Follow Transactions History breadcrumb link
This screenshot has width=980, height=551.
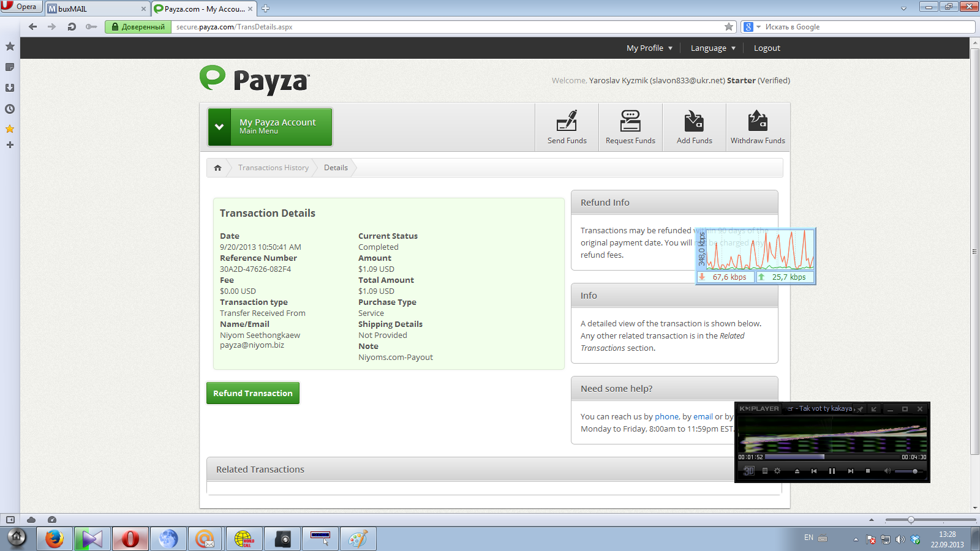click(273, 168)
